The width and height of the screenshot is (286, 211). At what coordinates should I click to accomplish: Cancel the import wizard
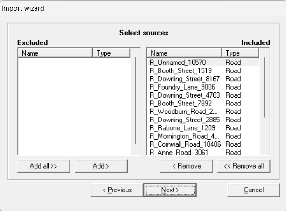coord(253,190)
